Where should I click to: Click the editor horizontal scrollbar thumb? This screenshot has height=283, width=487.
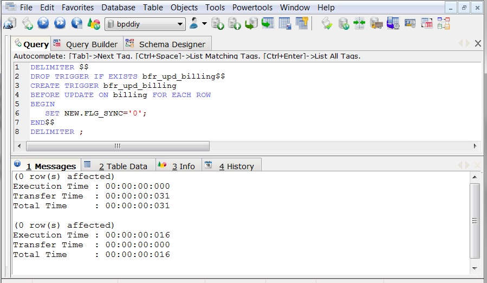pyautogui.click(x=118, y=146)
